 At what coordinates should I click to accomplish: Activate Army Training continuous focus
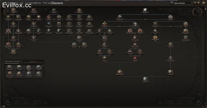click(x=38, y=67)
